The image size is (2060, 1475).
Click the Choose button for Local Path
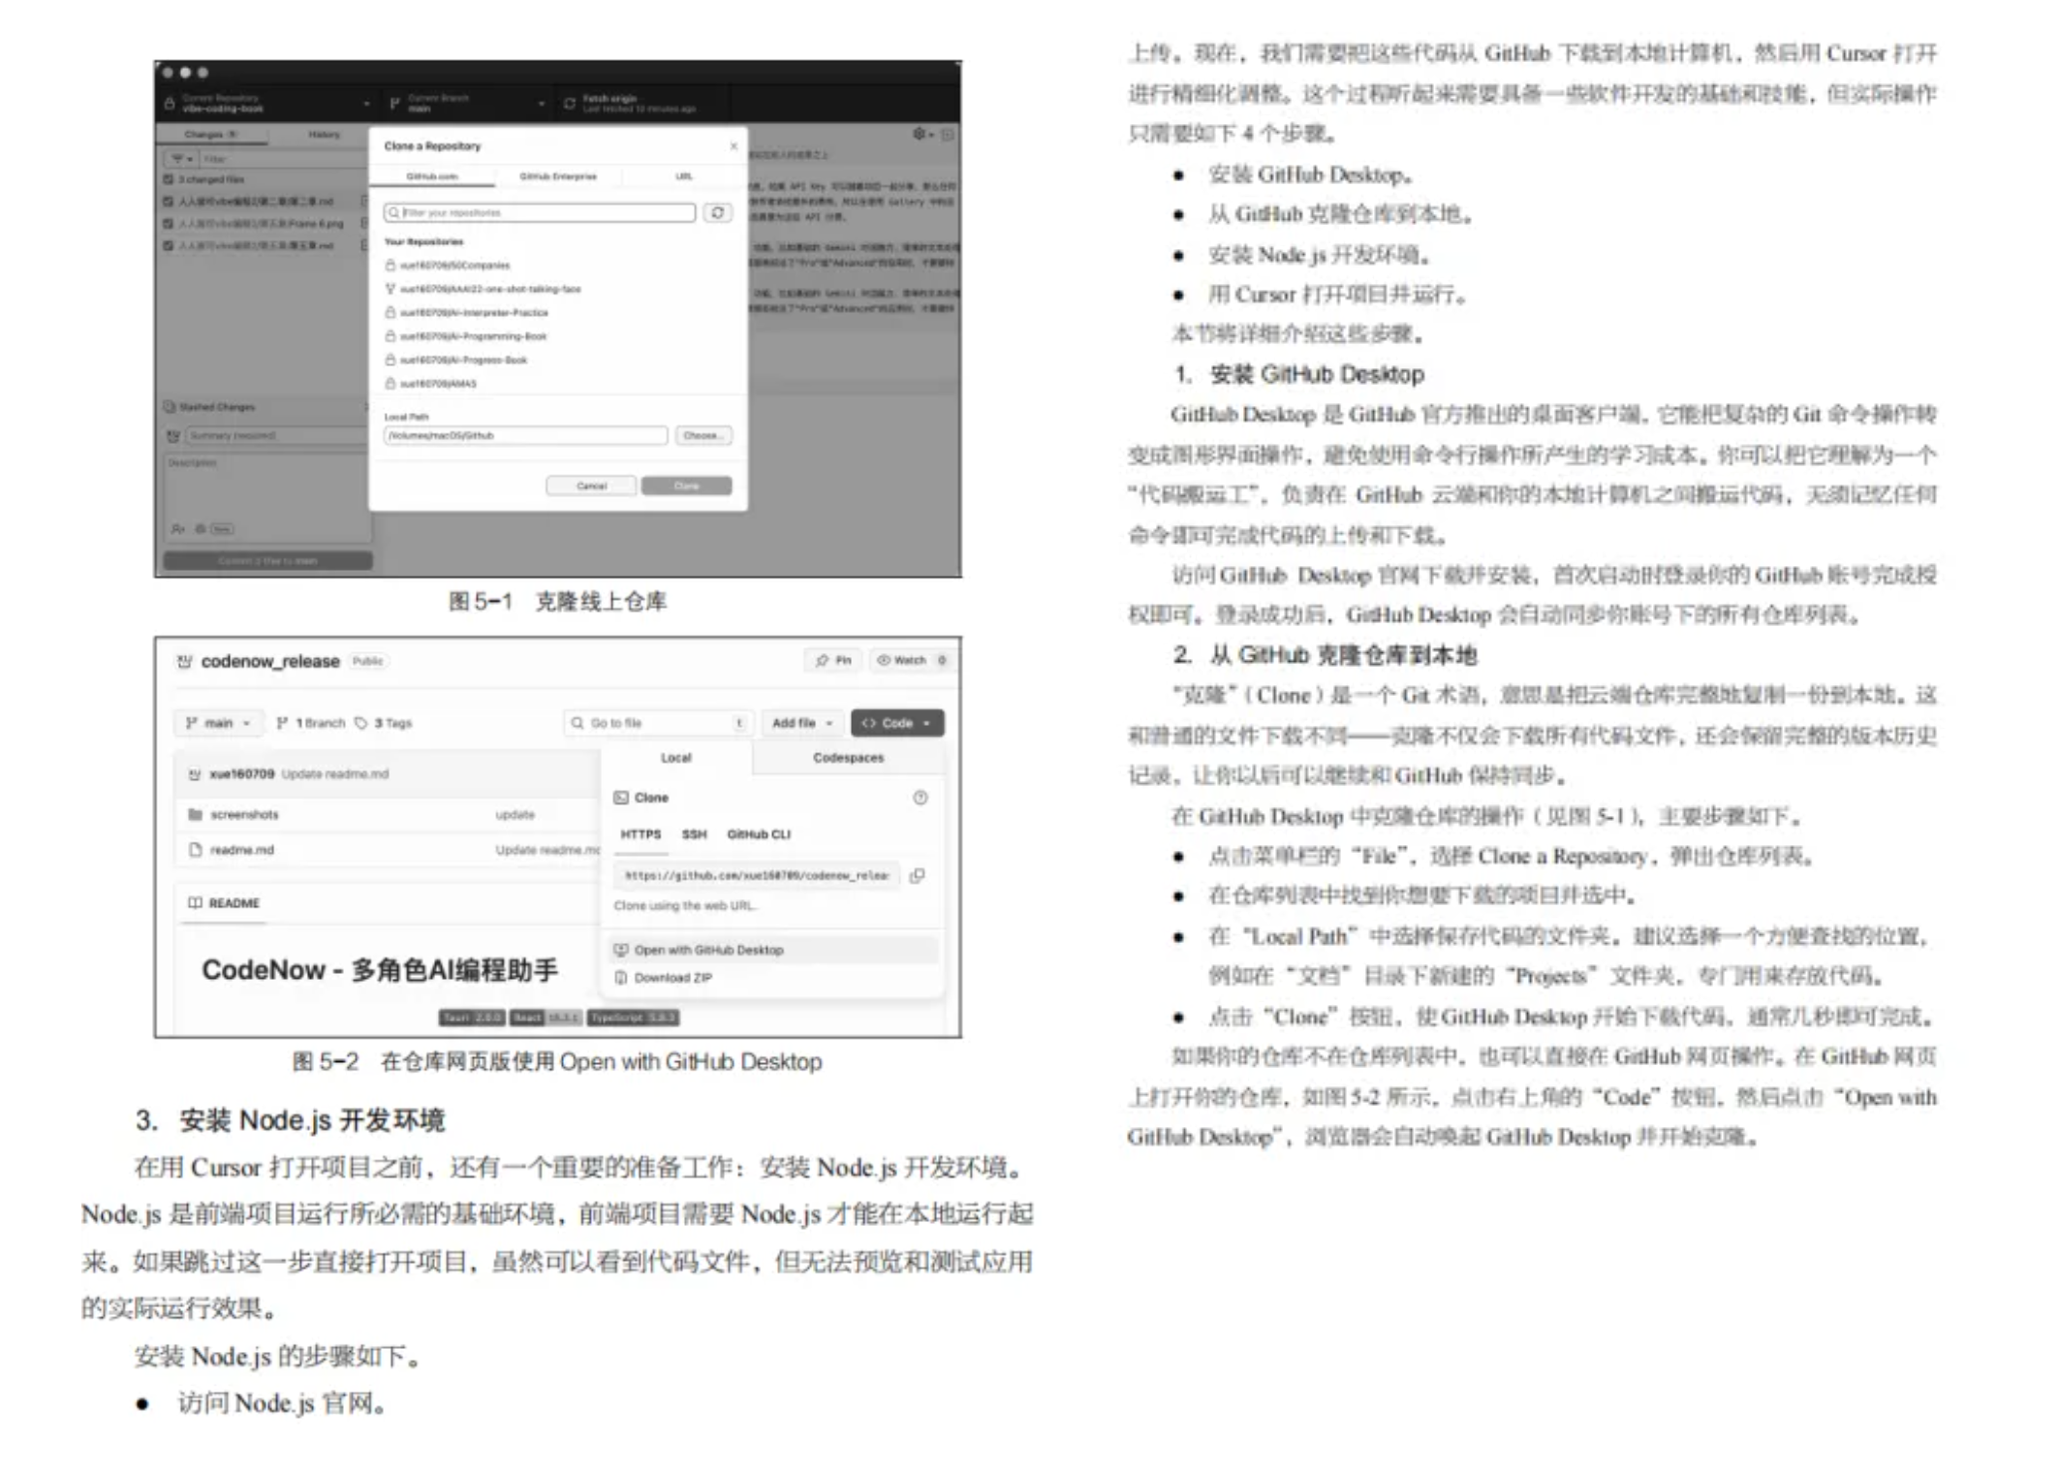[x=703, y=436]
